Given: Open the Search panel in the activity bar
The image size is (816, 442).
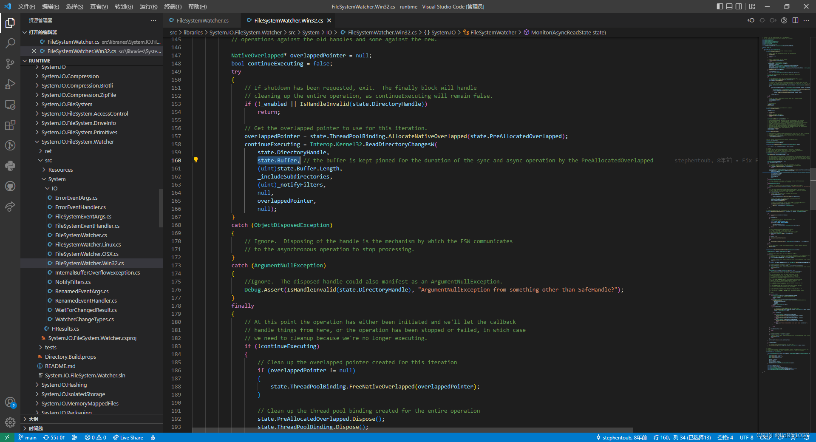Looking at the screenshot, I should [10, 43].
